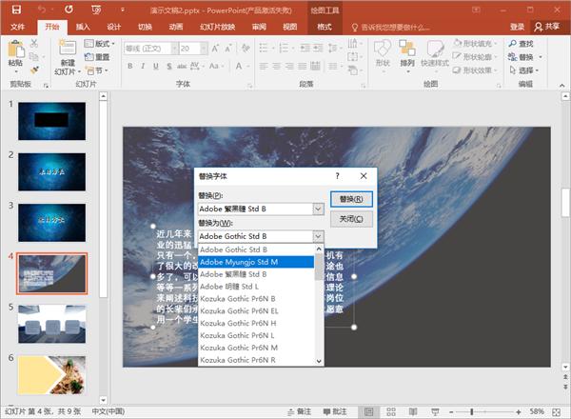Image resolution: width=571 pixels, height=419 pixels.
Task: Click the numbered list icon
Action: [284, 48]
